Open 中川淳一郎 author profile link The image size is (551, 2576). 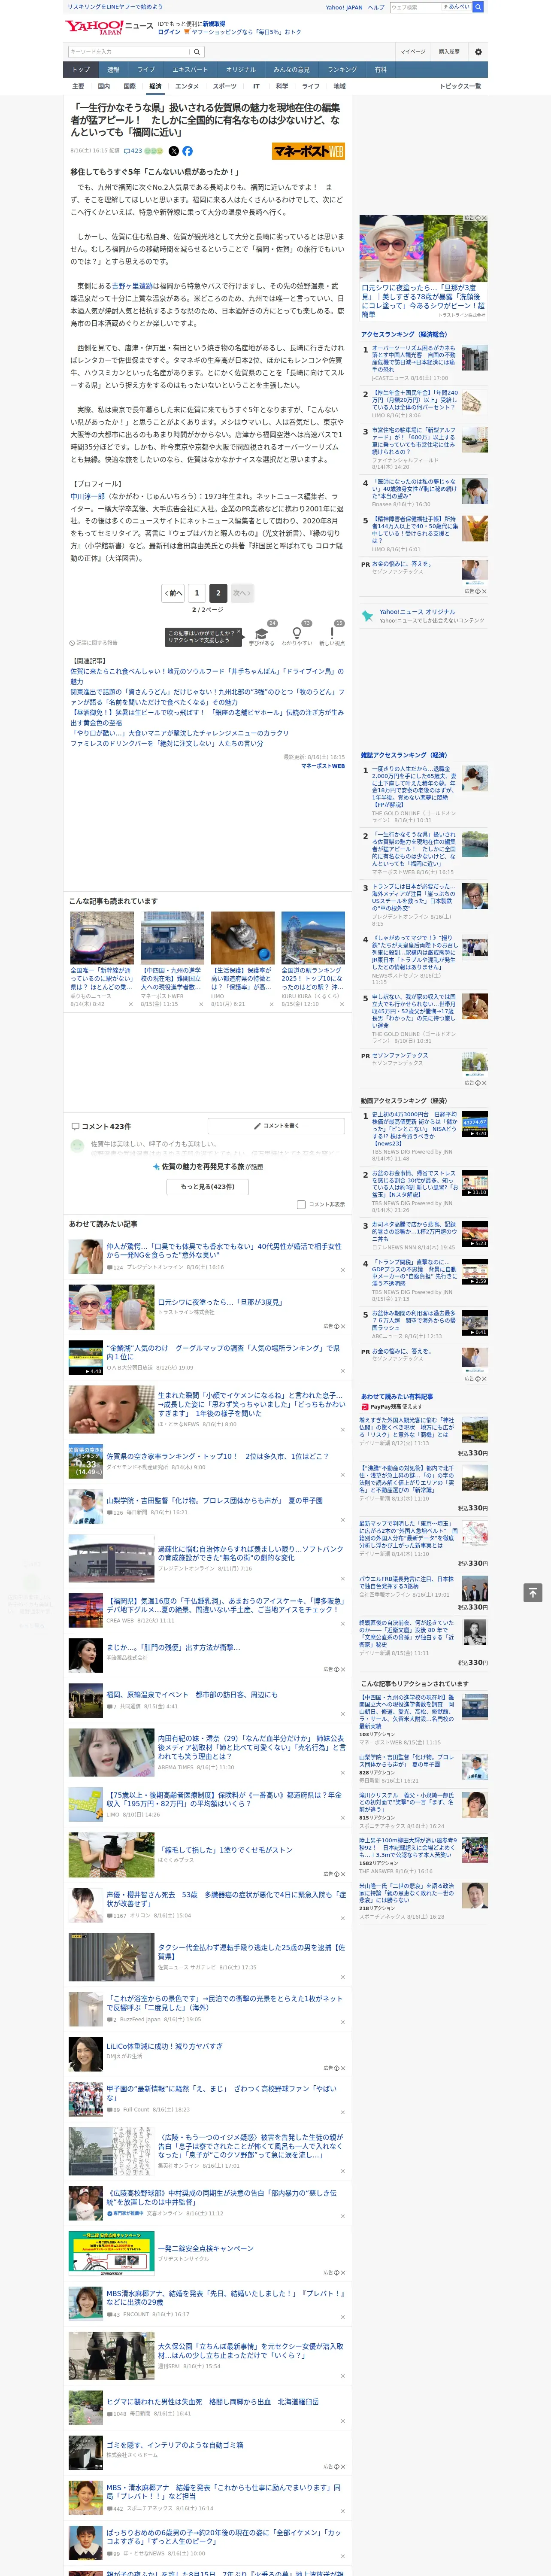pyautogui.click(x=87, y=496)
